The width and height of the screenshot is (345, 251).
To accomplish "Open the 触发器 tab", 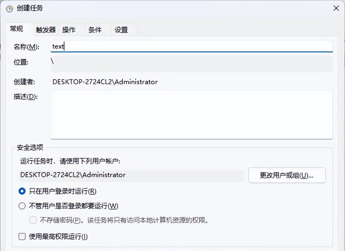I will point(46,30).
